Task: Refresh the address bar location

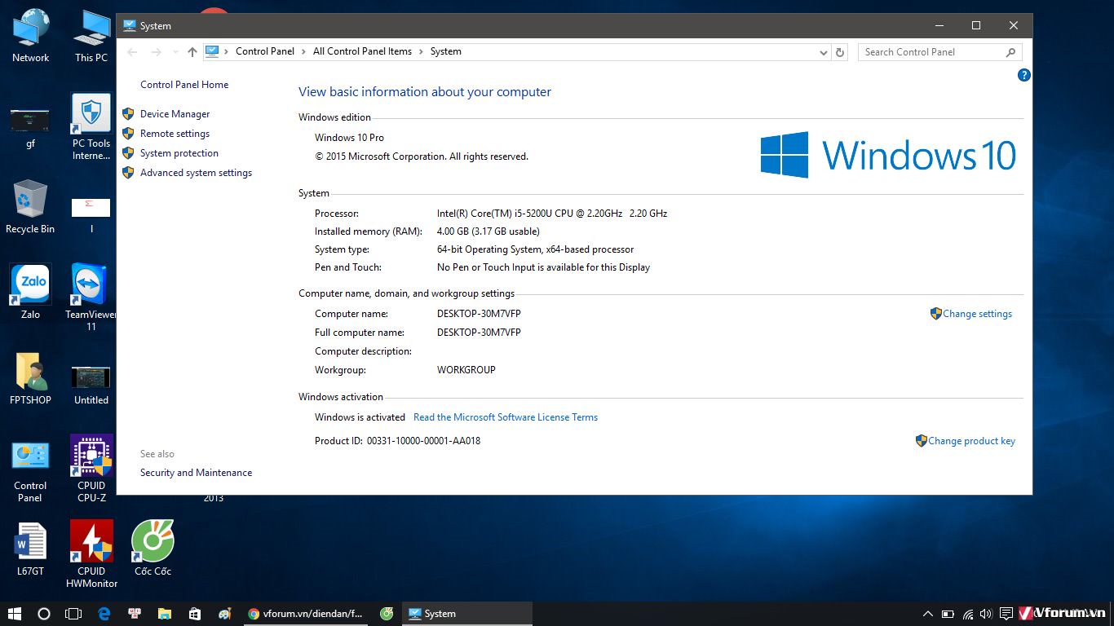Action: (840, 52)
